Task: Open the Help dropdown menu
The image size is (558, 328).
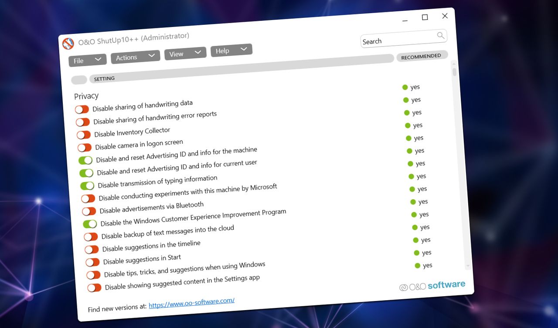Action: pos(231,50)
